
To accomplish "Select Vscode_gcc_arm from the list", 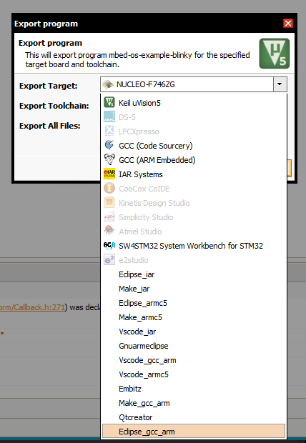I will [x=194, y=360].
